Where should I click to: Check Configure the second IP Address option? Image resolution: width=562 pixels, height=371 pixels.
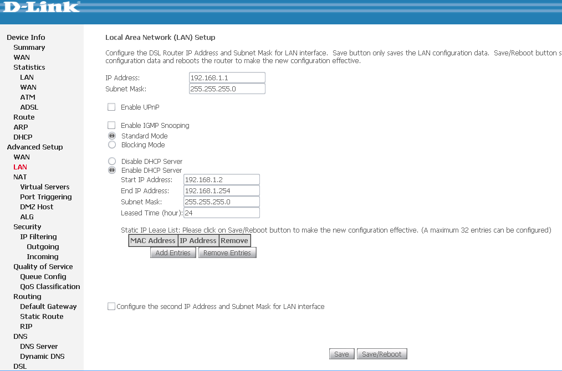point(111,306)
